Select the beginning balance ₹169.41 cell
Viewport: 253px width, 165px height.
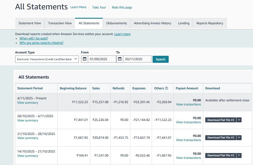point(82,155)
